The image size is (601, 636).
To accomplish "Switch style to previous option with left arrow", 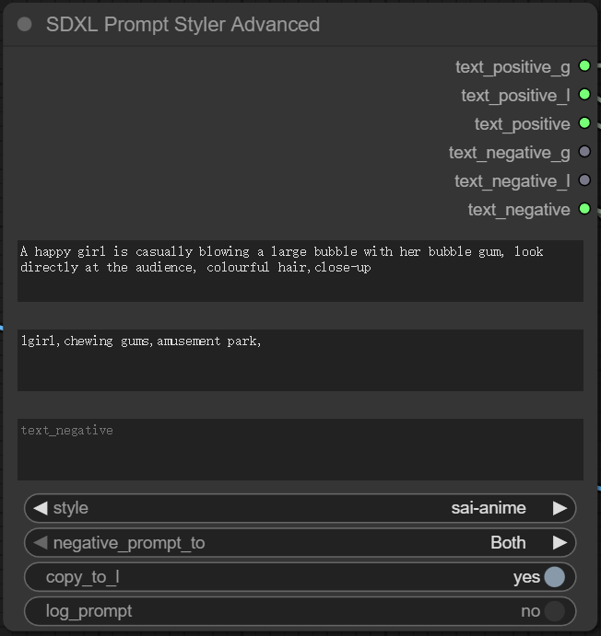I will [x=40, y=508].
